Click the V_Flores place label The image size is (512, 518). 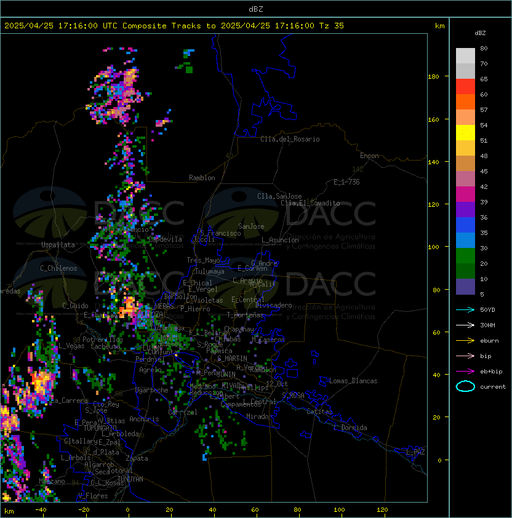pos(93,496)
